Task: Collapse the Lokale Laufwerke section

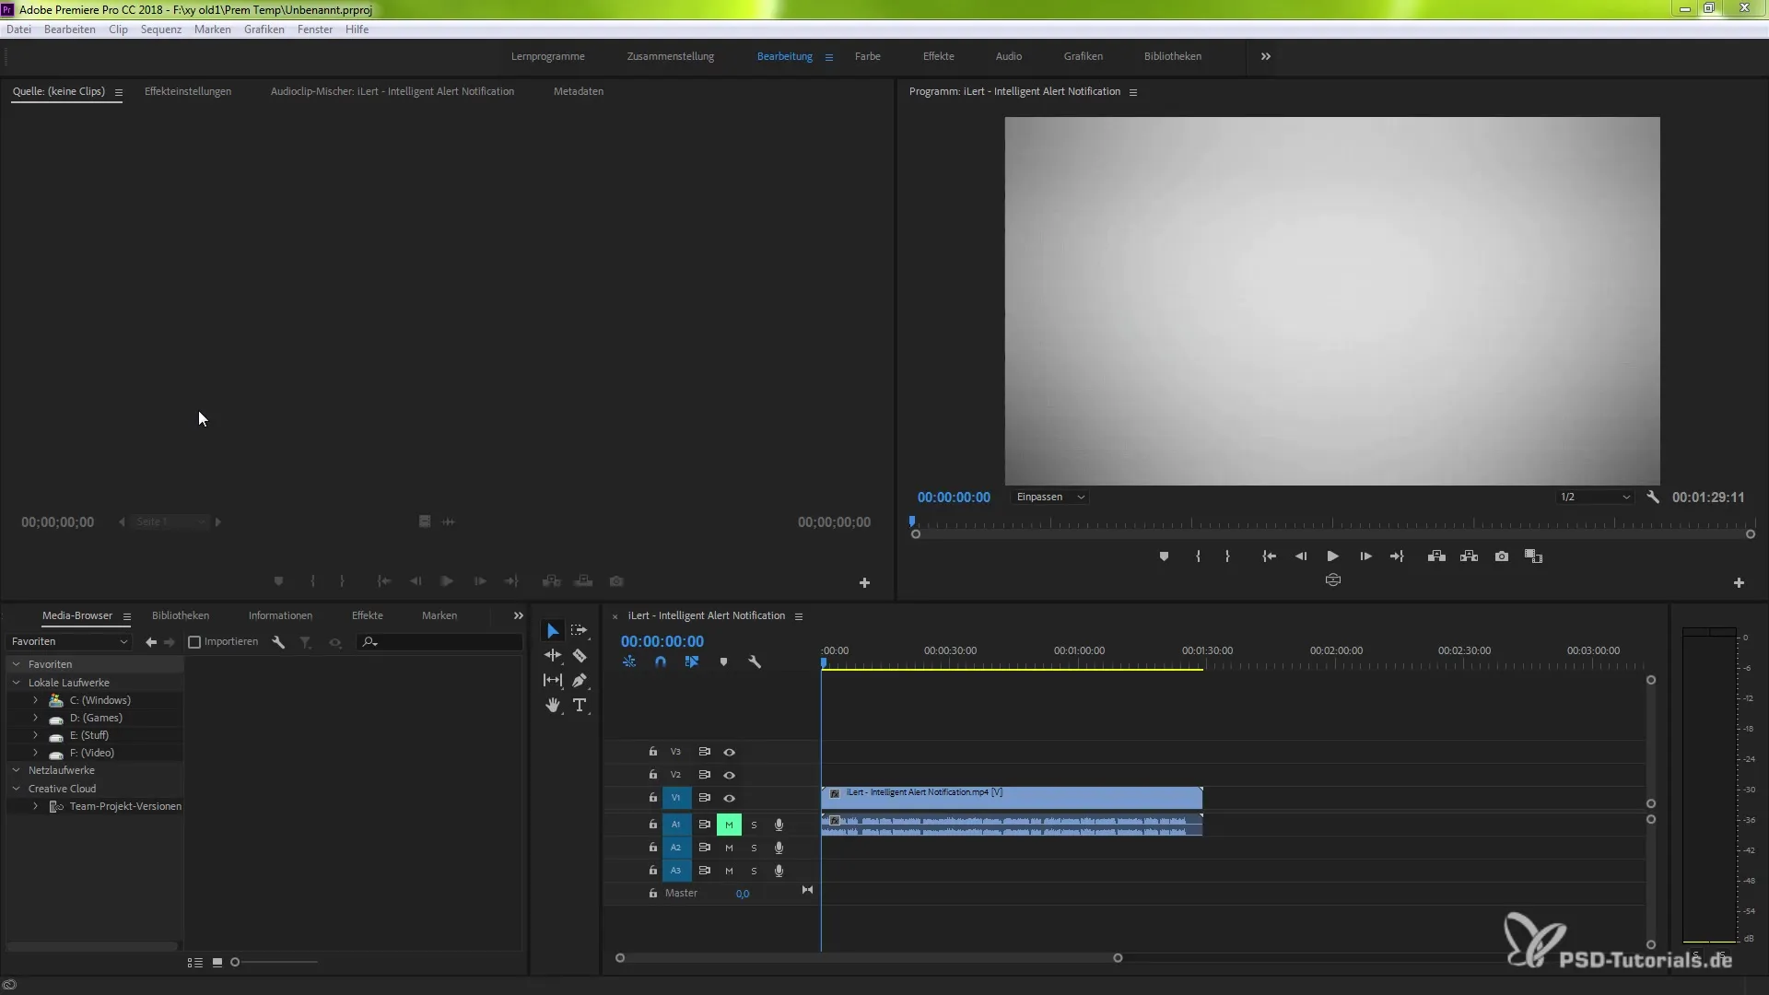Action: click(x=16, y=684)
